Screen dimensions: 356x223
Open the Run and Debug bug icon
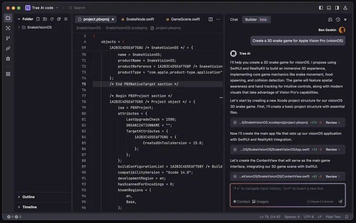(8, 59)
